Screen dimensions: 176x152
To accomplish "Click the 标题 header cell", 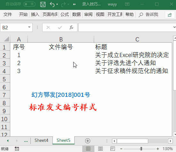I will tap(133, 47).
